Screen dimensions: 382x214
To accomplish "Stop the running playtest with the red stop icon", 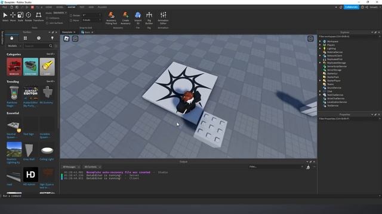I will click(32, 7).
